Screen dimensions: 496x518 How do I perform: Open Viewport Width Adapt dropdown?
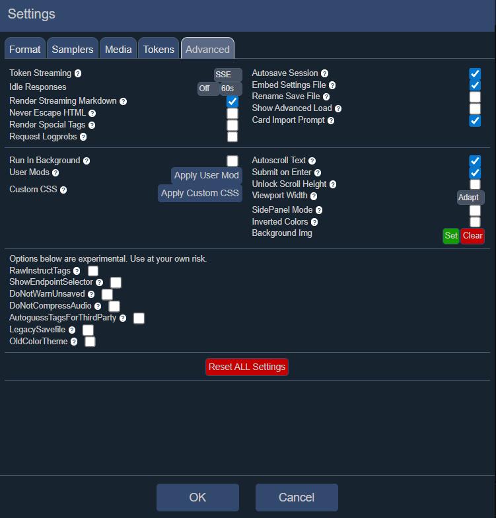tap(470, 198)
